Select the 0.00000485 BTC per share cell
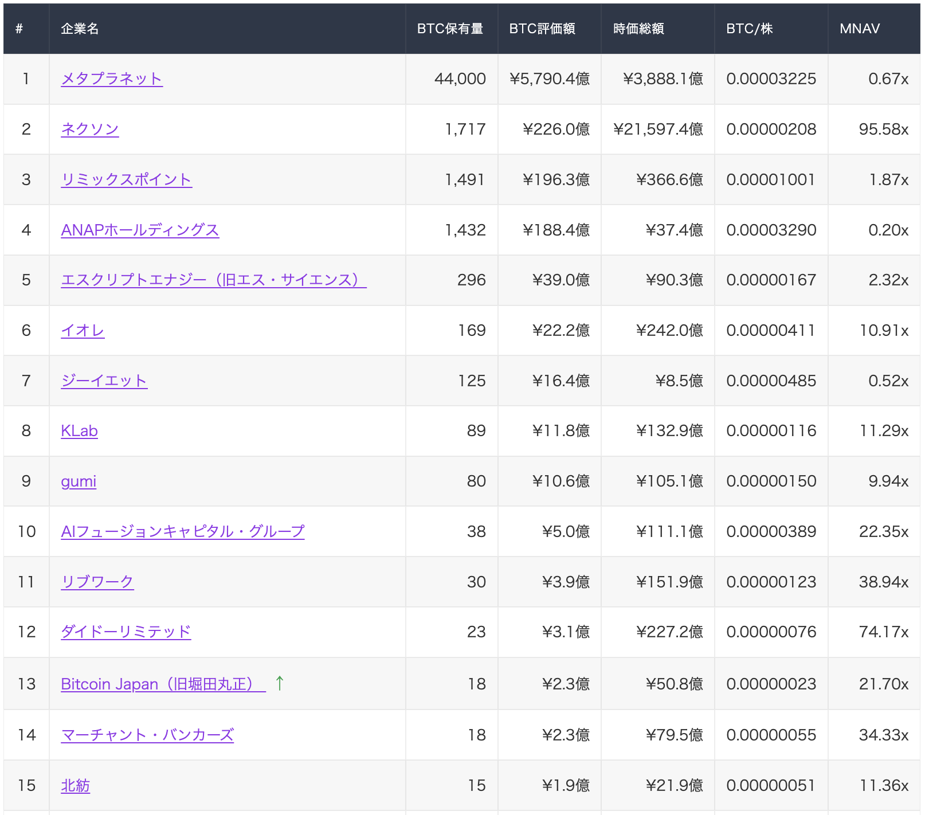Screen dimensions: 925x815 click(x=771, y=381)
